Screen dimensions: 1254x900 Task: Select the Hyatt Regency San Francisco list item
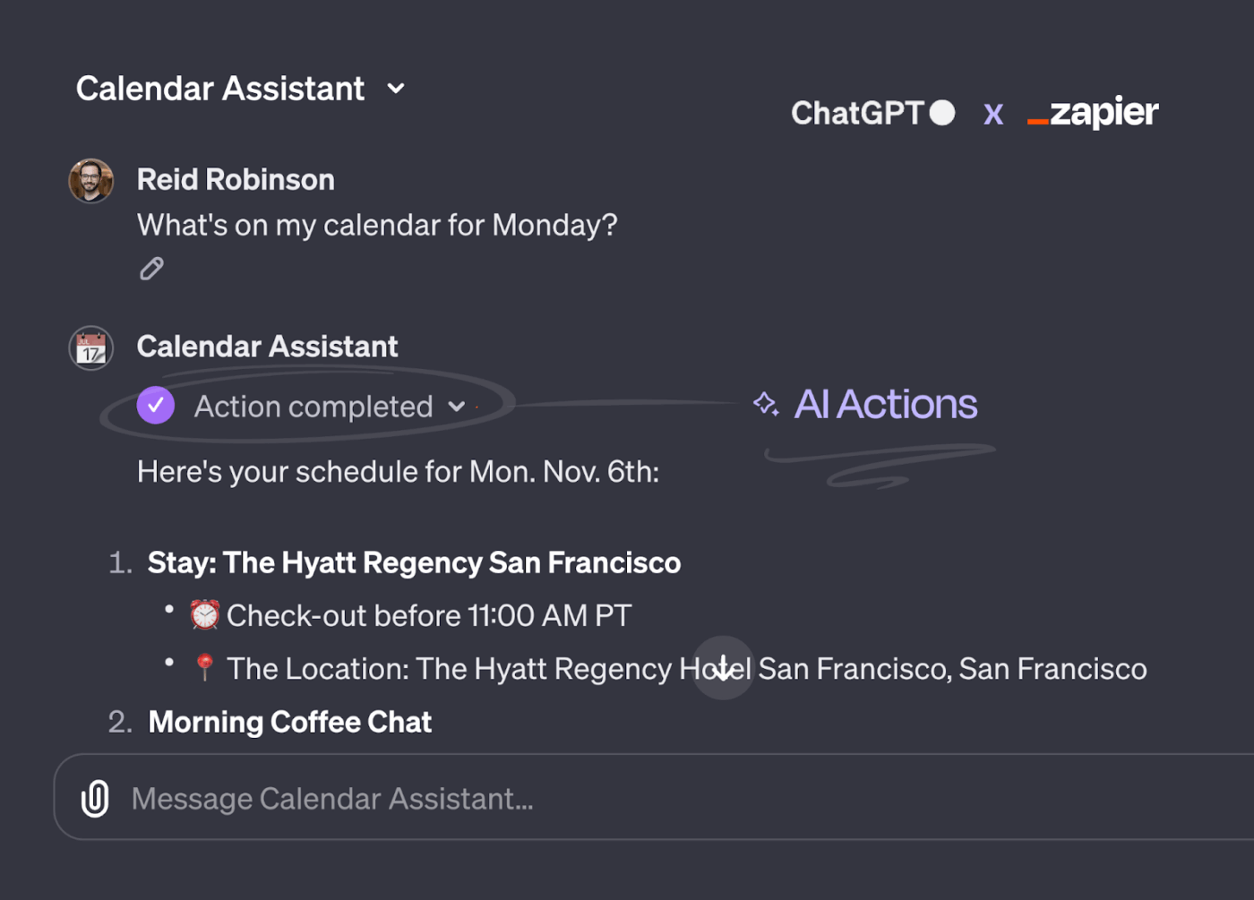coord(414,562)
